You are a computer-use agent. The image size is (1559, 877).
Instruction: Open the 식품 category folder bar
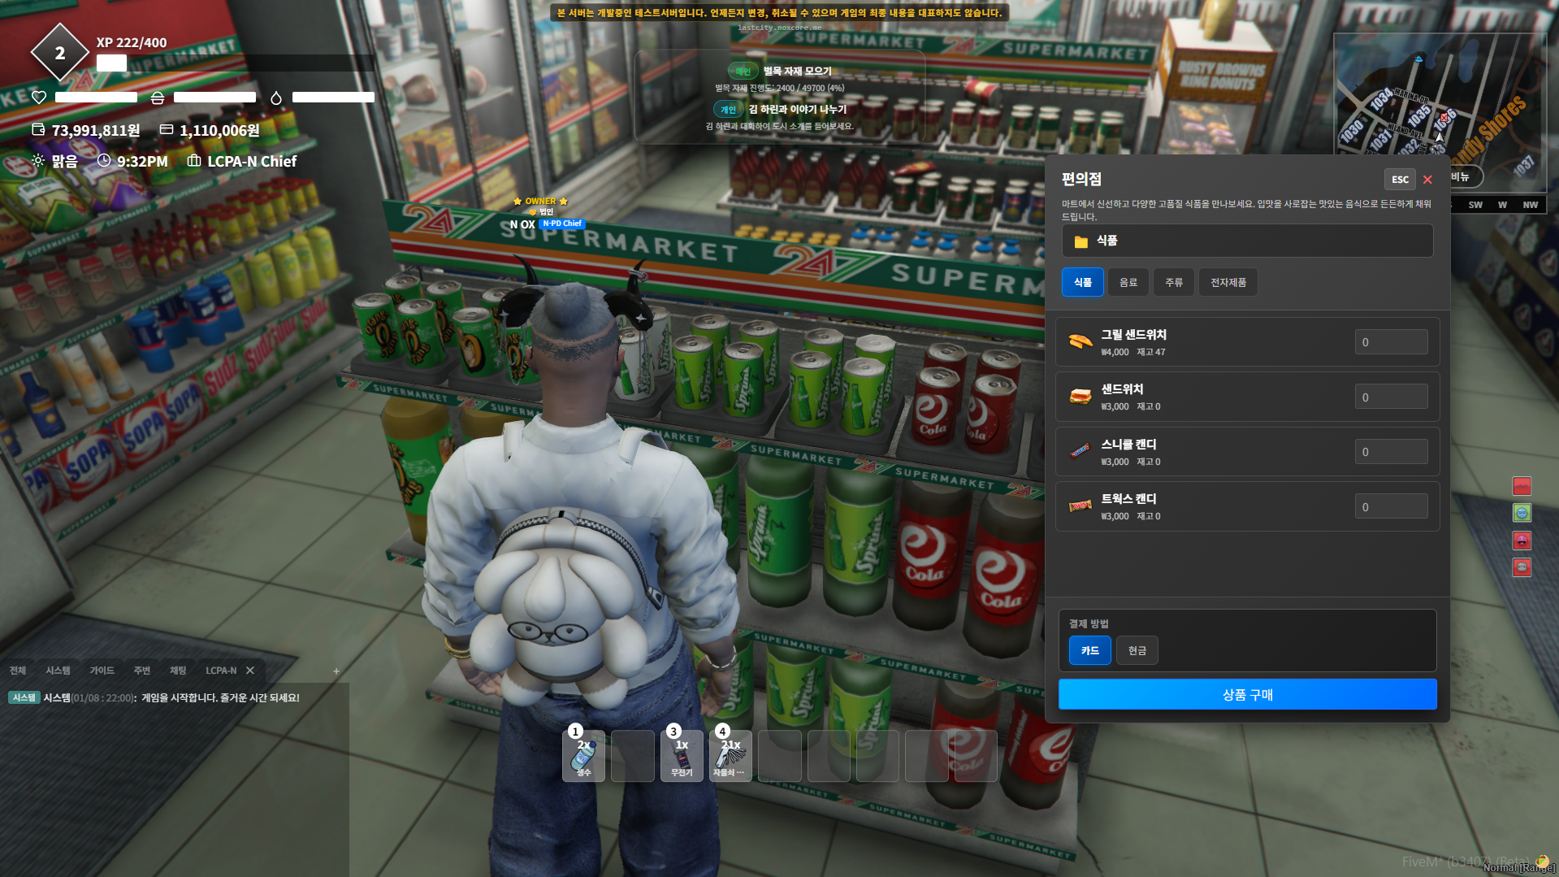tap(1246, 241)
